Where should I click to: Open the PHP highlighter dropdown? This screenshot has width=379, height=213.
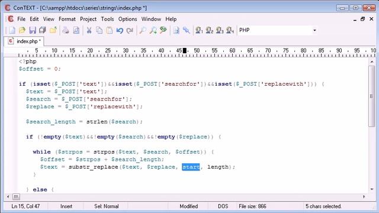tap(314, 30)
